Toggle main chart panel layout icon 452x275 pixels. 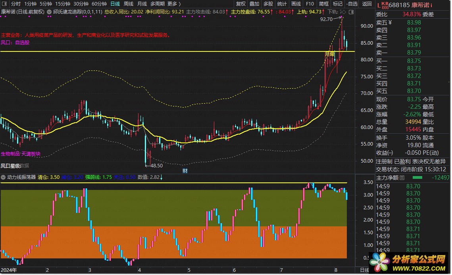tap(351, 12)
